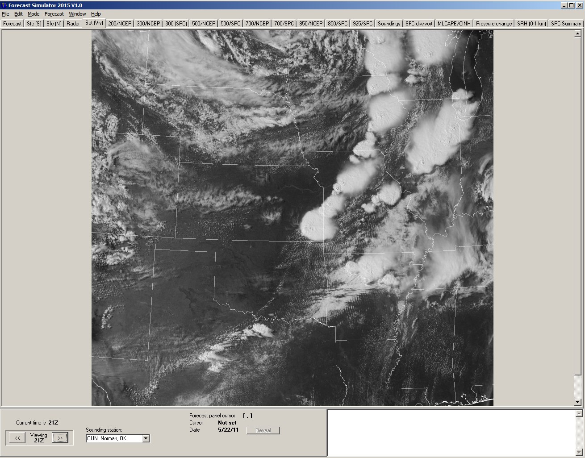Click the disabled Reveal button

click(263, 430)
